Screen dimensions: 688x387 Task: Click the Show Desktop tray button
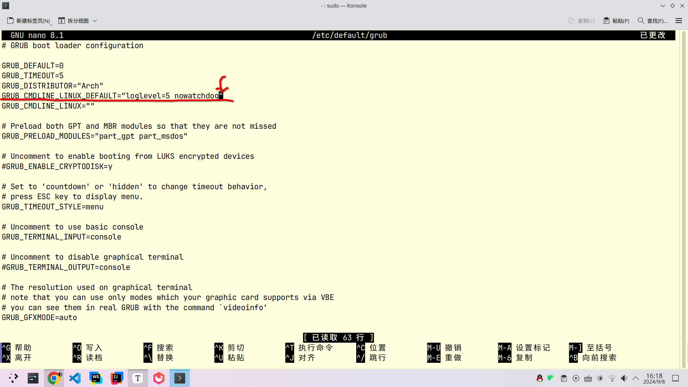[x=675, y=378]
